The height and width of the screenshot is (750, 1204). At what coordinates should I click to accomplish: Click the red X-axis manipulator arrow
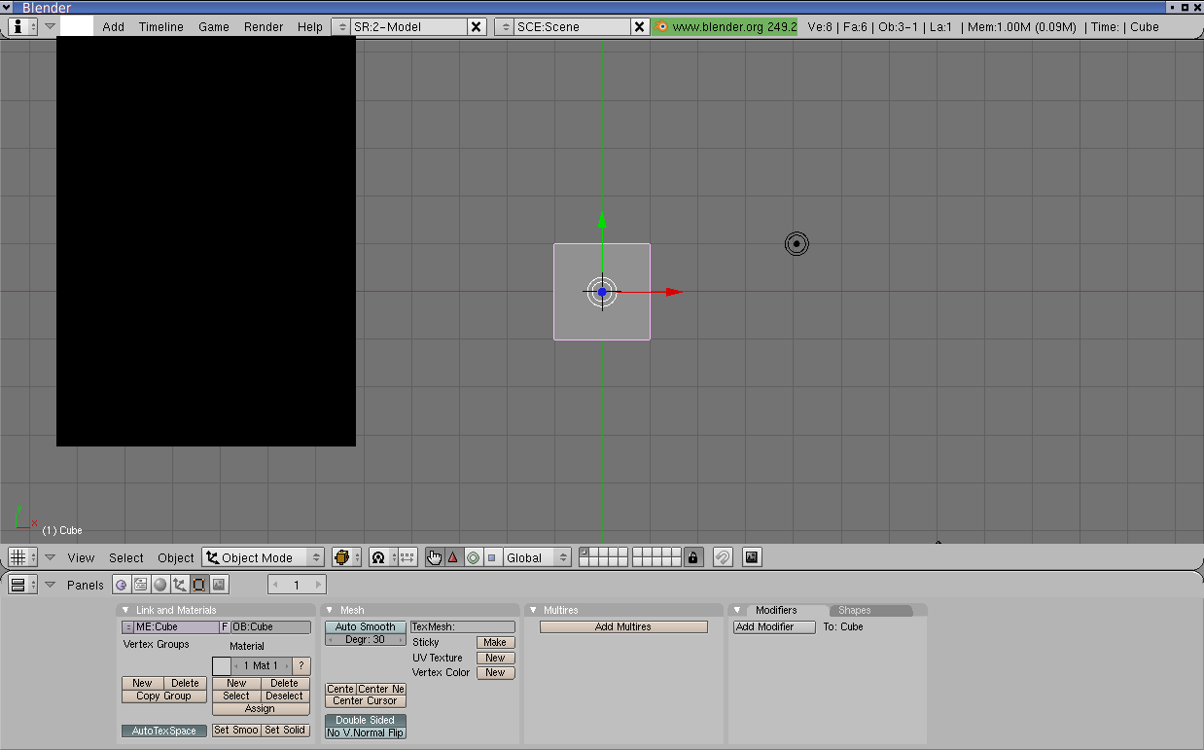(674, 291)
